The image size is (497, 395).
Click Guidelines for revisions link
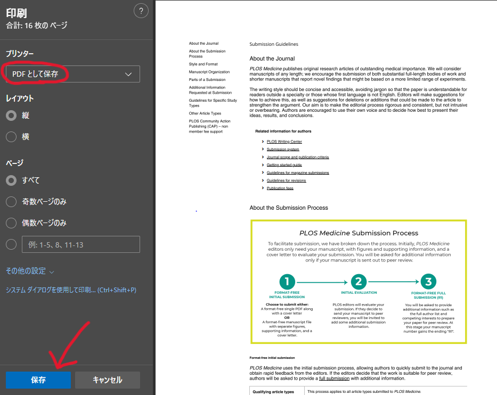click(x=286, y=180)
